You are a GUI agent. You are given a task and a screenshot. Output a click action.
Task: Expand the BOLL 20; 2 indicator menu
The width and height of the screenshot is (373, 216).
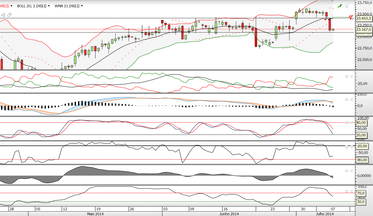49,6
